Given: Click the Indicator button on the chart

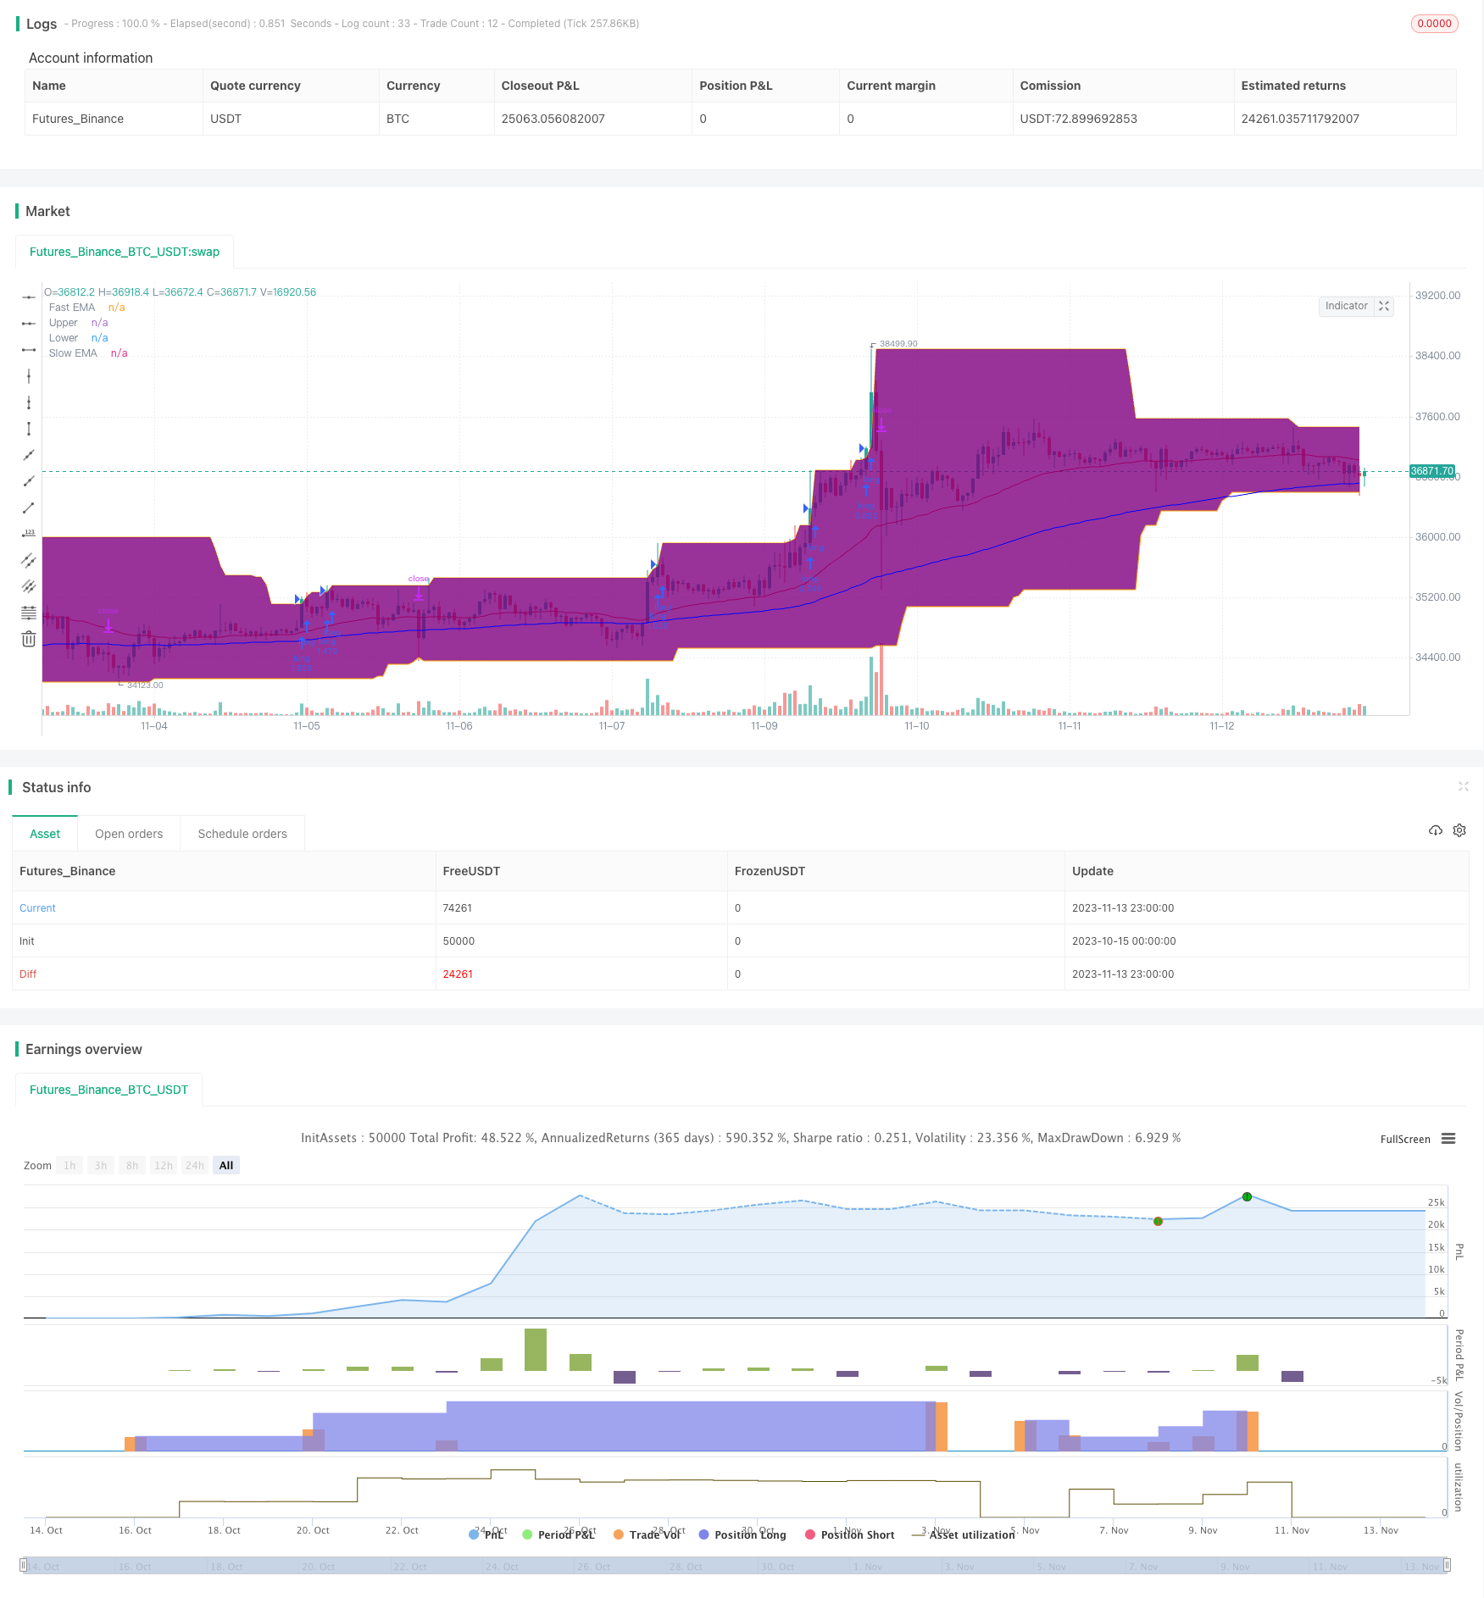Looking at the screenshot, I should click(x=1346, y=306).
